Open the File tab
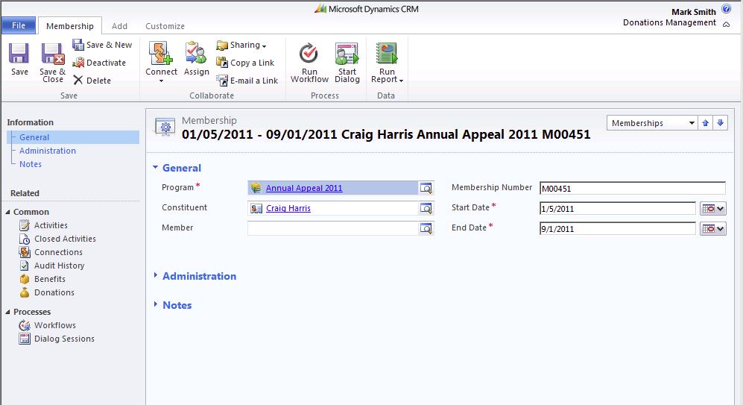Image resolution: width=743 pixels, height=405 pixels. point(19,25)
